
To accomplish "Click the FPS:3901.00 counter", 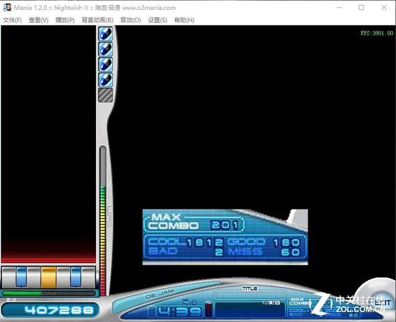I will click(x=377, y=33).
